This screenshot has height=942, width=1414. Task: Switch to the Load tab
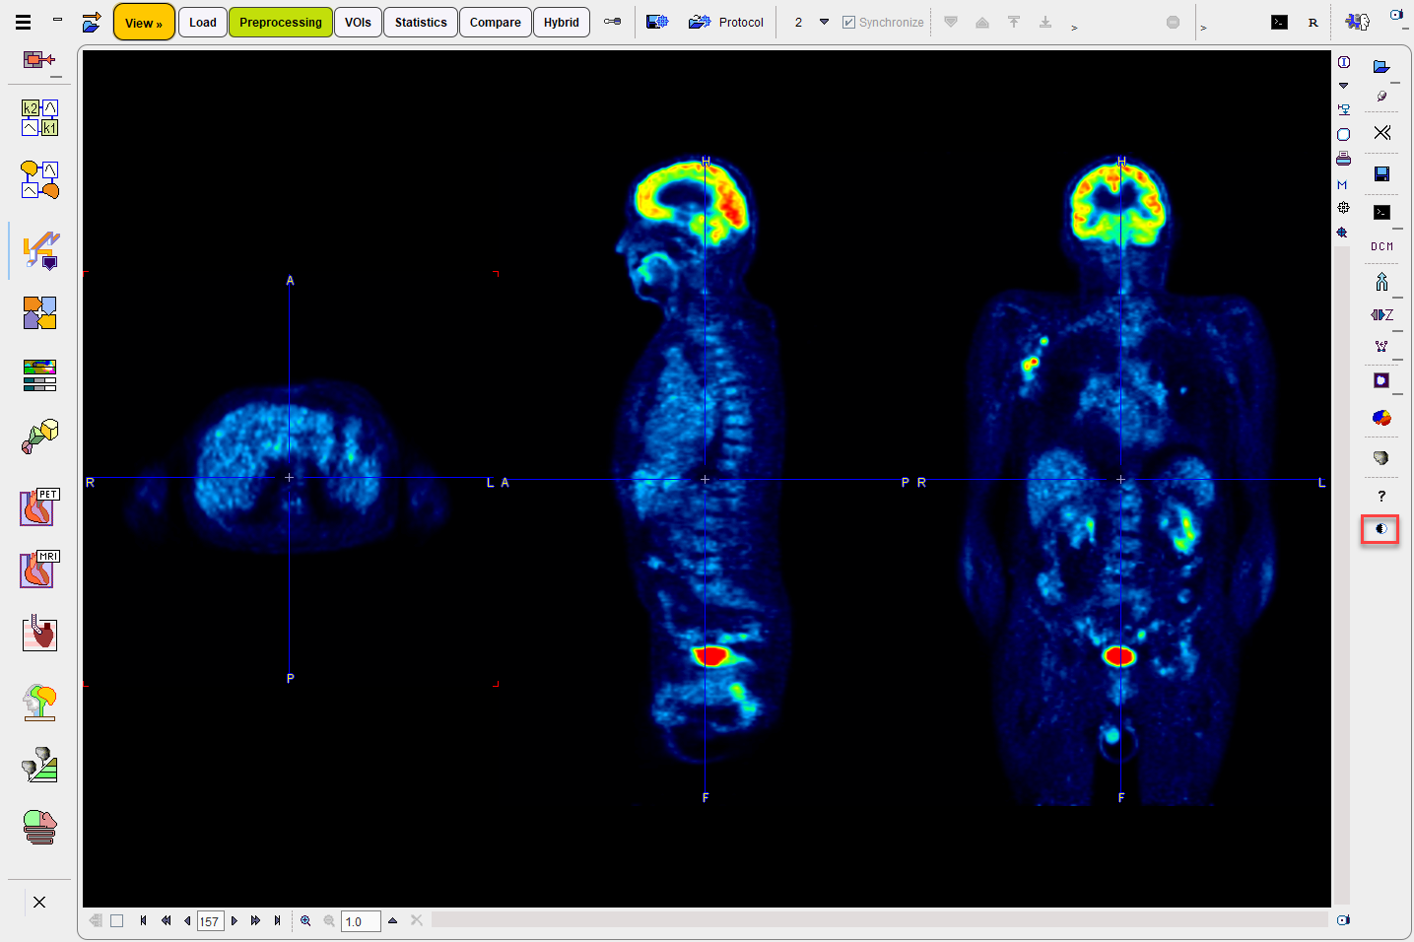[x=203, y=22]
